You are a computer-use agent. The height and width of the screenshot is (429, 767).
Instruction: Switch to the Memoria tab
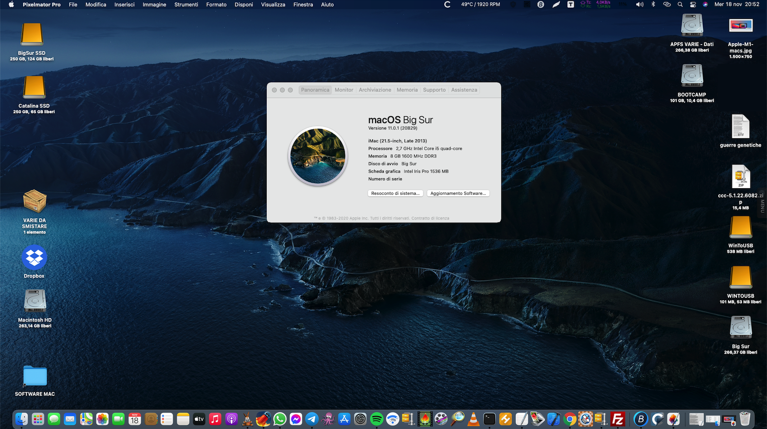tap(407, 90)
